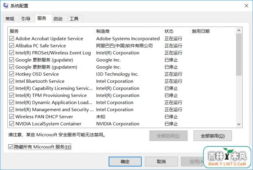The image size is (253, 170).
Task: Uncheck Alibaba PC Safe Service checkbox
Action: pos(11,46)
